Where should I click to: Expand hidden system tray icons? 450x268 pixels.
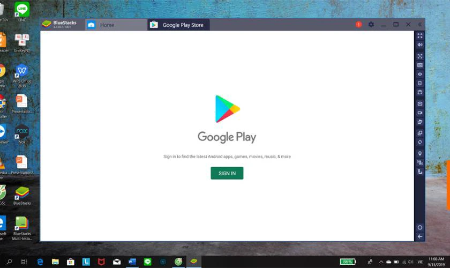pyautogui.click(x=381, y=262)
